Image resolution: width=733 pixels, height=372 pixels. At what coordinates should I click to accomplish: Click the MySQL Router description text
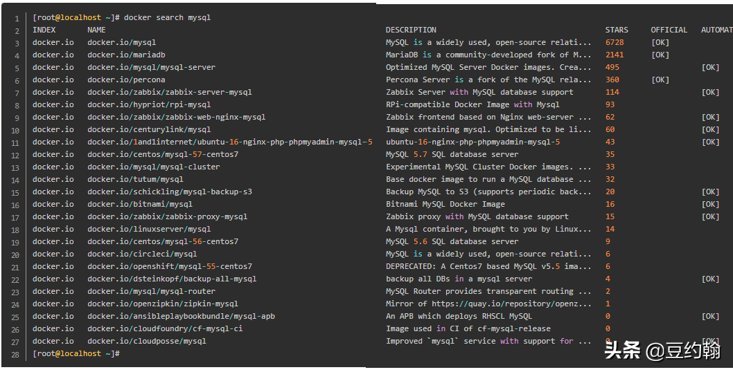(x=488, y=291)
